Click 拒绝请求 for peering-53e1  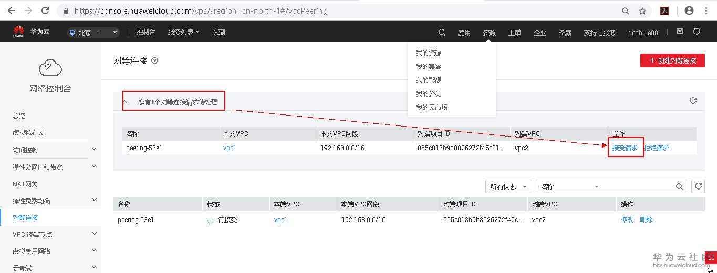point(657,148)
